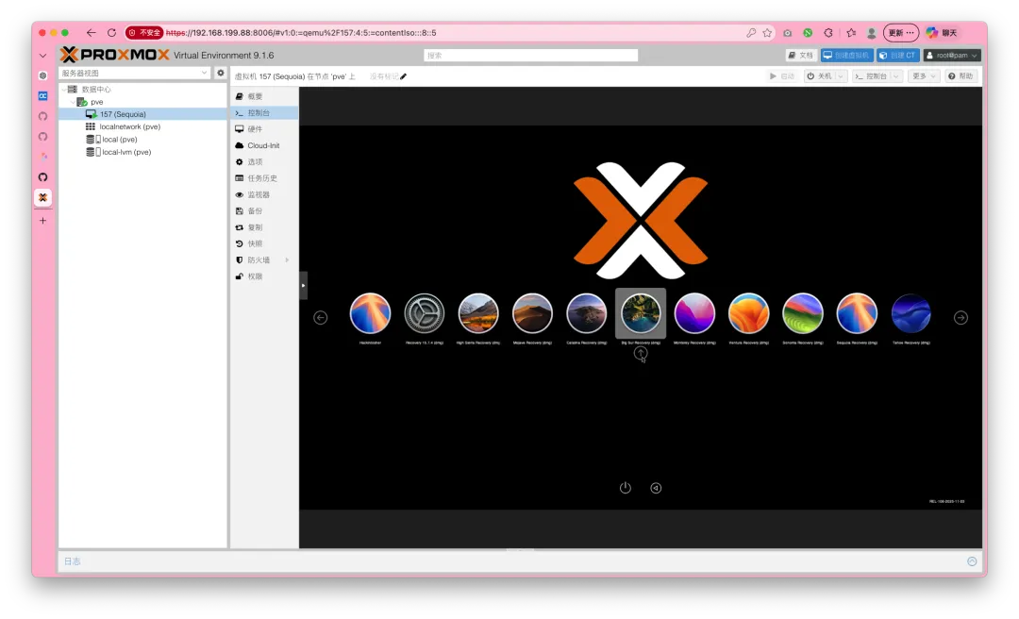The image size is (1019, 619).
Task: Open the 控制台 toolbar dropdown arrow
Action: click(x=896, y=76)
